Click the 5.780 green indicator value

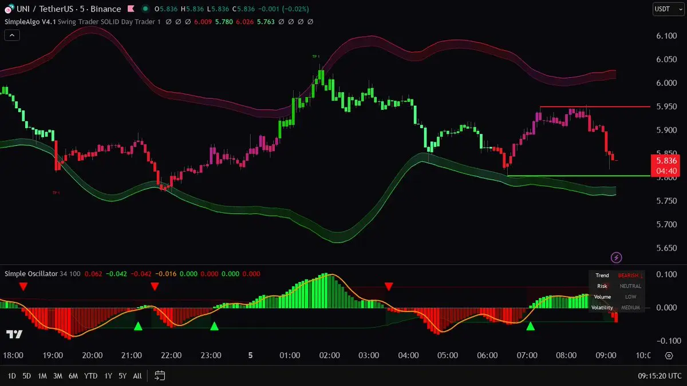[x=223, y=22]
